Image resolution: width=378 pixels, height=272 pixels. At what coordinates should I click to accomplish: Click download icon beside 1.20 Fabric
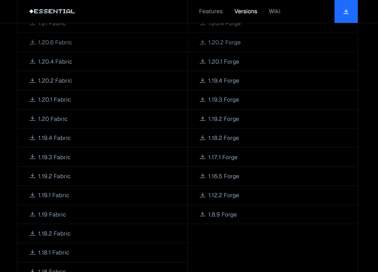pos(32,119)
